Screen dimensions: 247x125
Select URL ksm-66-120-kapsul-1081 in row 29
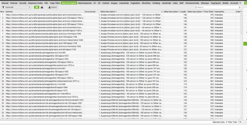tap(44, 103)
